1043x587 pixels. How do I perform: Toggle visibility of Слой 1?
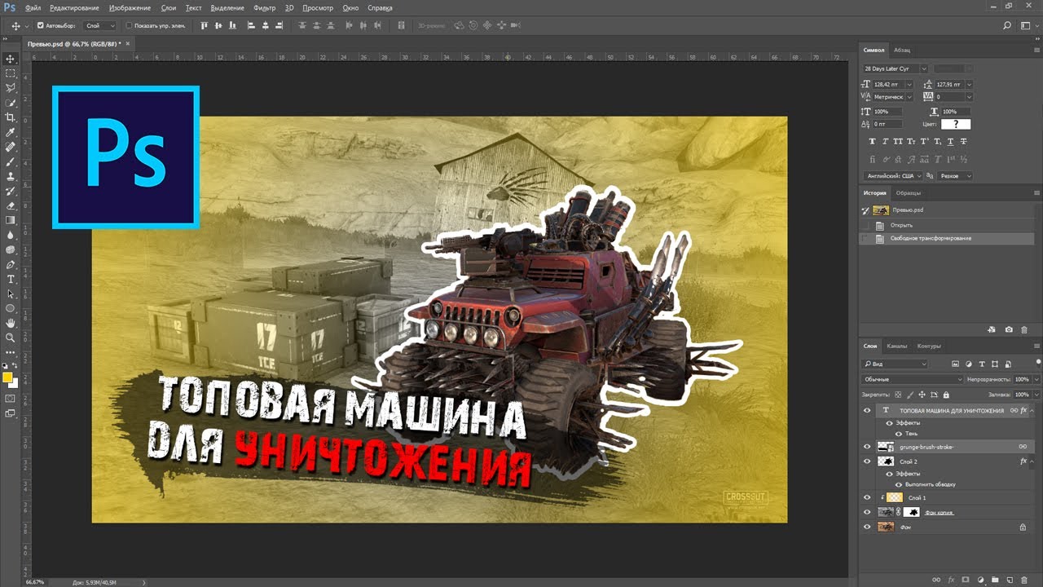[867, 497]
